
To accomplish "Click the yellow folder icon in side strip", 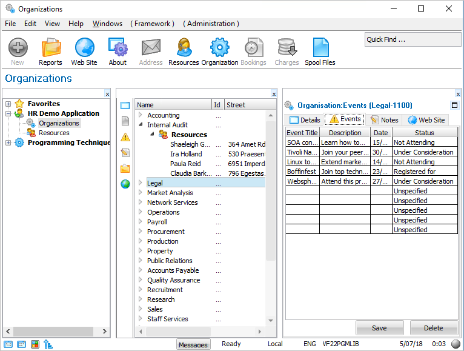I will pyautogui.click(x=125, y=169).
